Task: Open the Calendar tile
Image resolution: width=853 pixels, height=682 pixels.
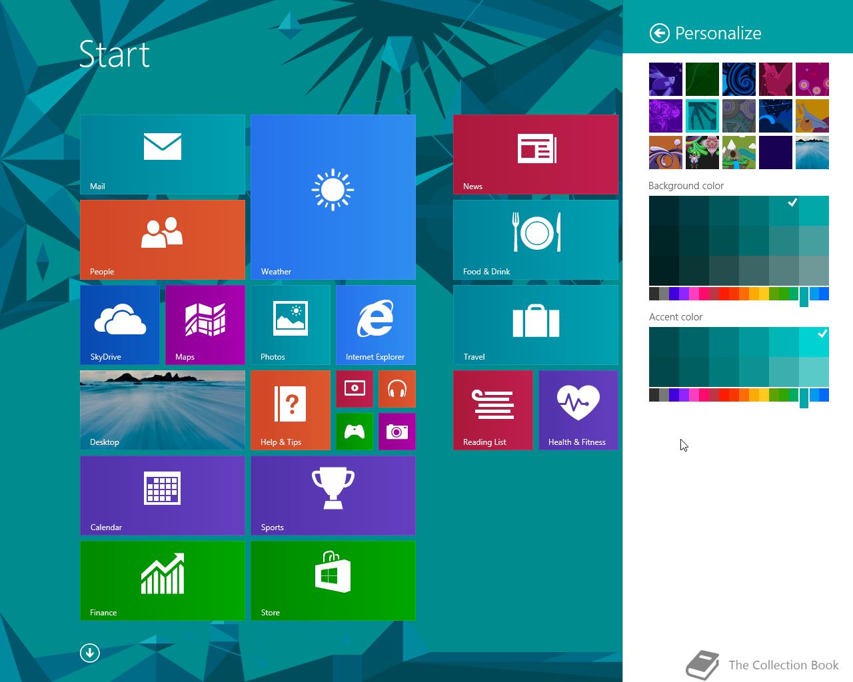Action: point(163,496)
